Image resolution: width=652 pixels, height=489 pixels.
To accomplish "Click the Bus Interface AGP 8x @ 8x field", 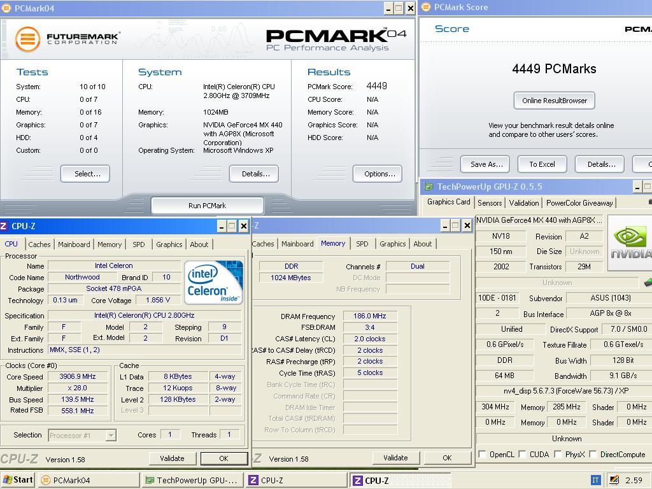I will 610,313.
